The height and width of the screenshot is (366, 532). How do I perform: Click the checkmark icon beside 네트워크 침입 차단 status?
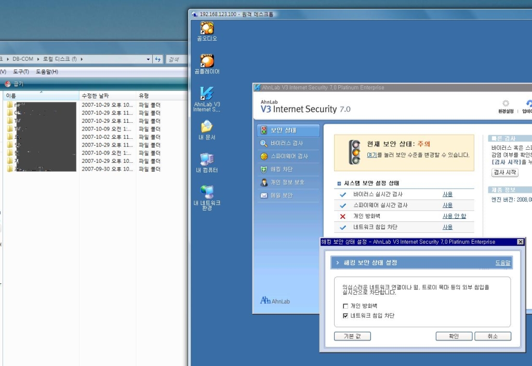coord(343,227)
